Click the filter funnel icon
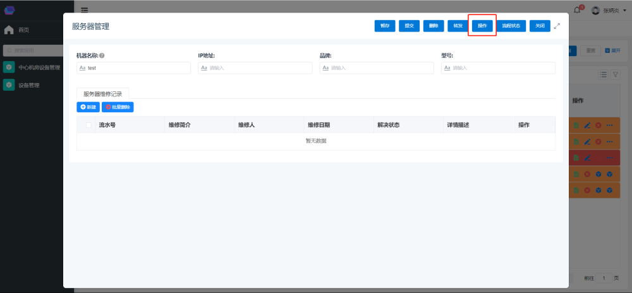The image size is (632, 293). click(615, 74)
